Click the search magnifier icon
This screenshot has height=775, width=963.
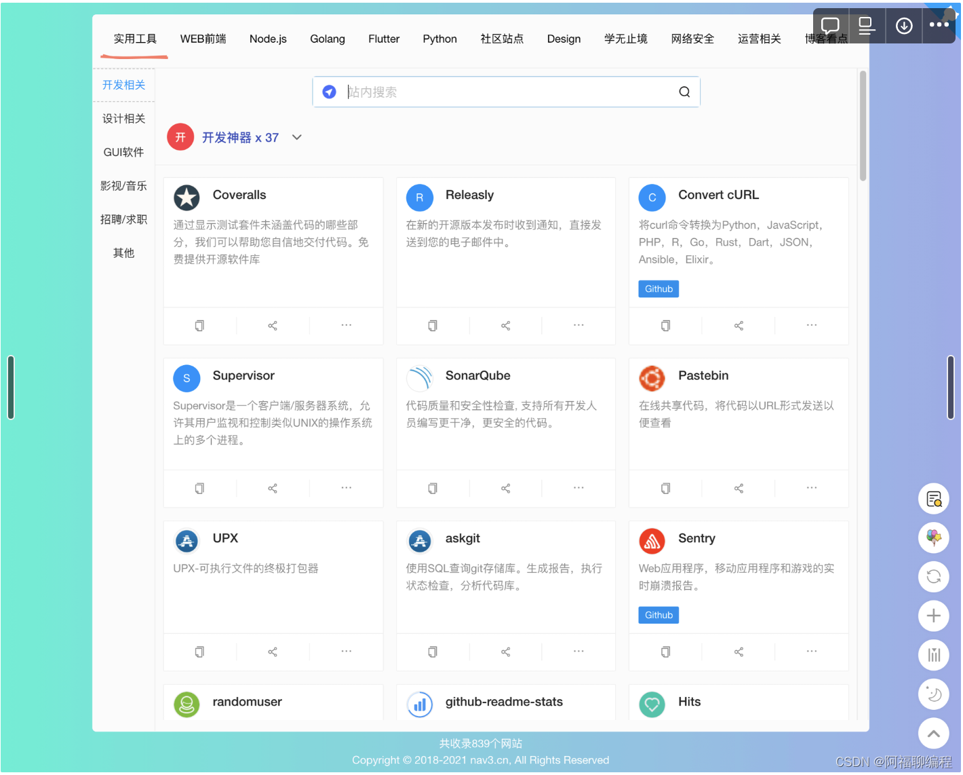(x=685, y=92)
